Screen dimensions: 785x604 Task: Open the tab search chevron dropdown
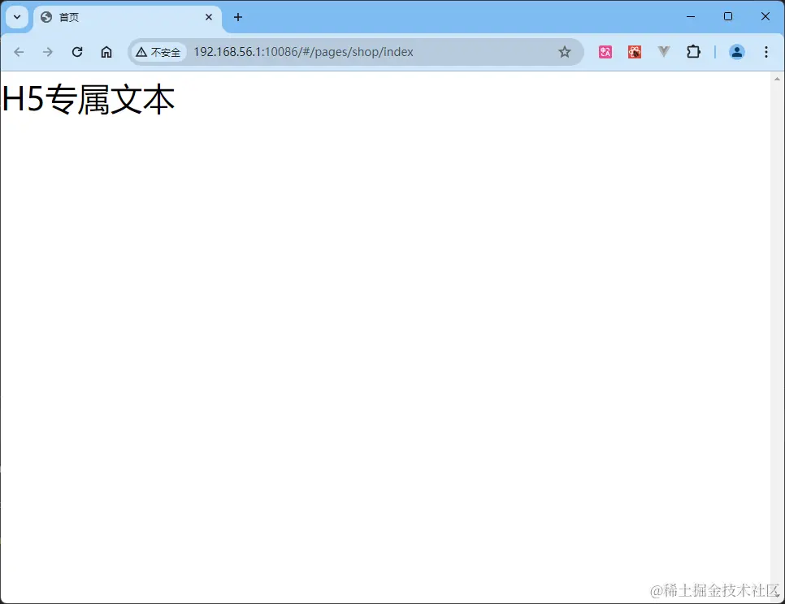[16, 16]
